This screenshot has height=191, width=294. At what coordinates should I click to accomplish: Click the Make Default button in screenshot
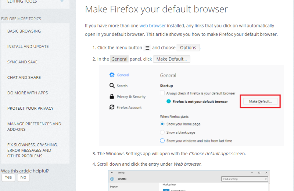coord(260,101)
